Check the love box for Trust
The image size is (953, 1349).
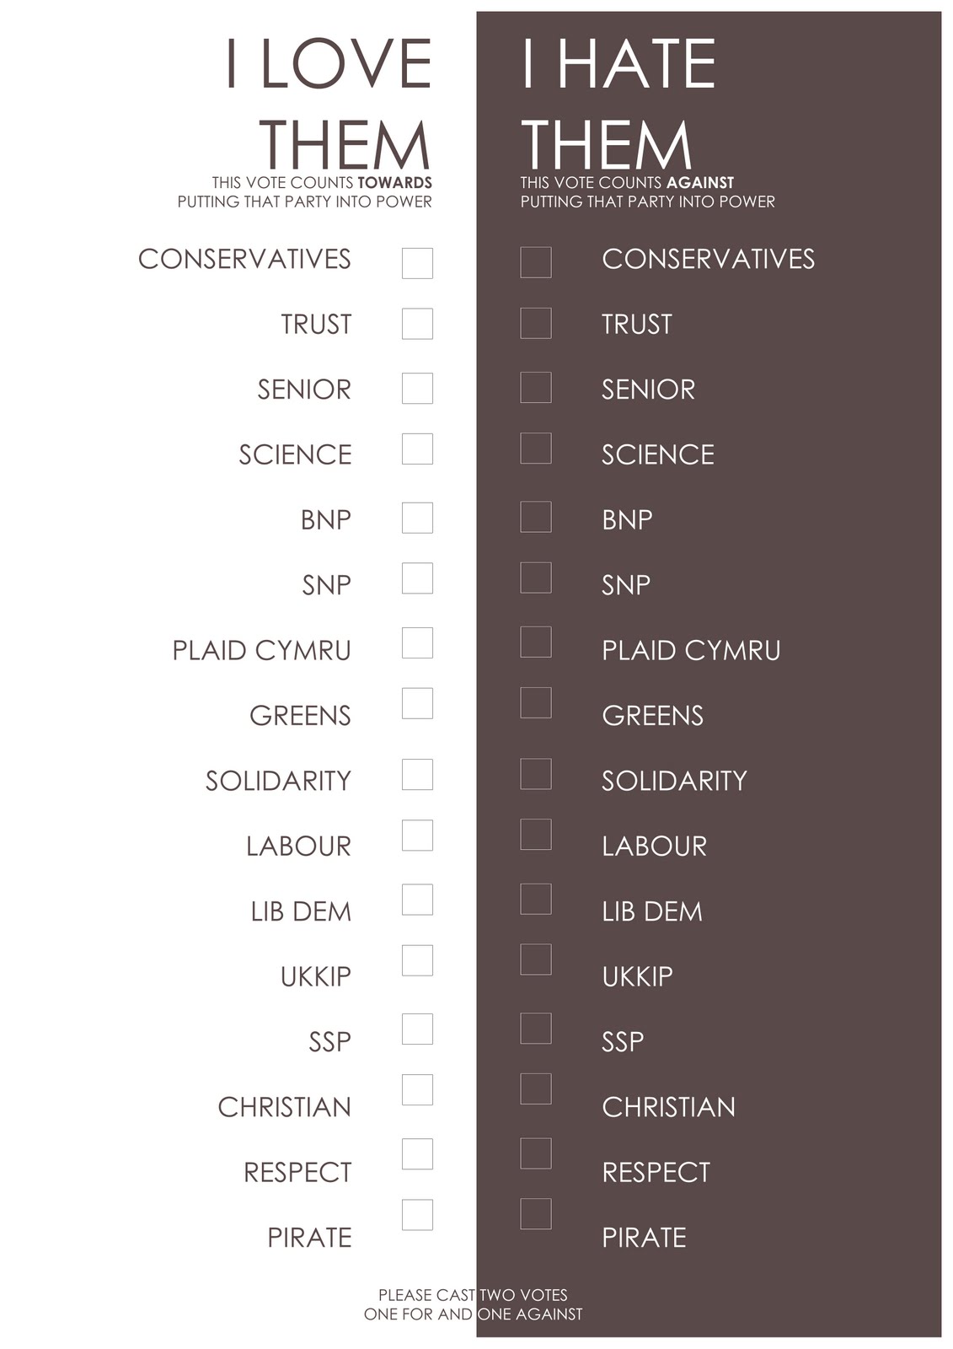click(417, 324)
